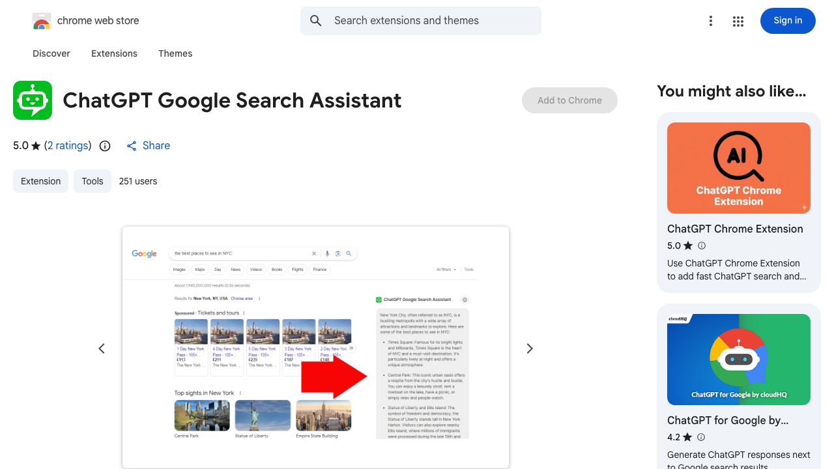Open the Extensions tab

[114, 53]
